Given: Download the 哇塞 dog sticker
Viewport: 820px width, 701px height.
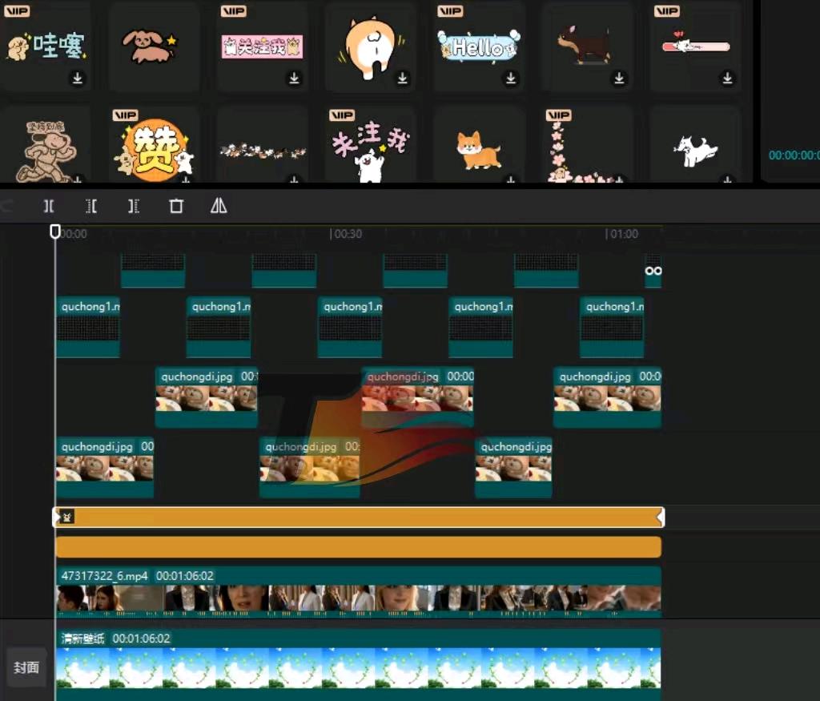Looking at the screenshot, I should click(78, 78).
